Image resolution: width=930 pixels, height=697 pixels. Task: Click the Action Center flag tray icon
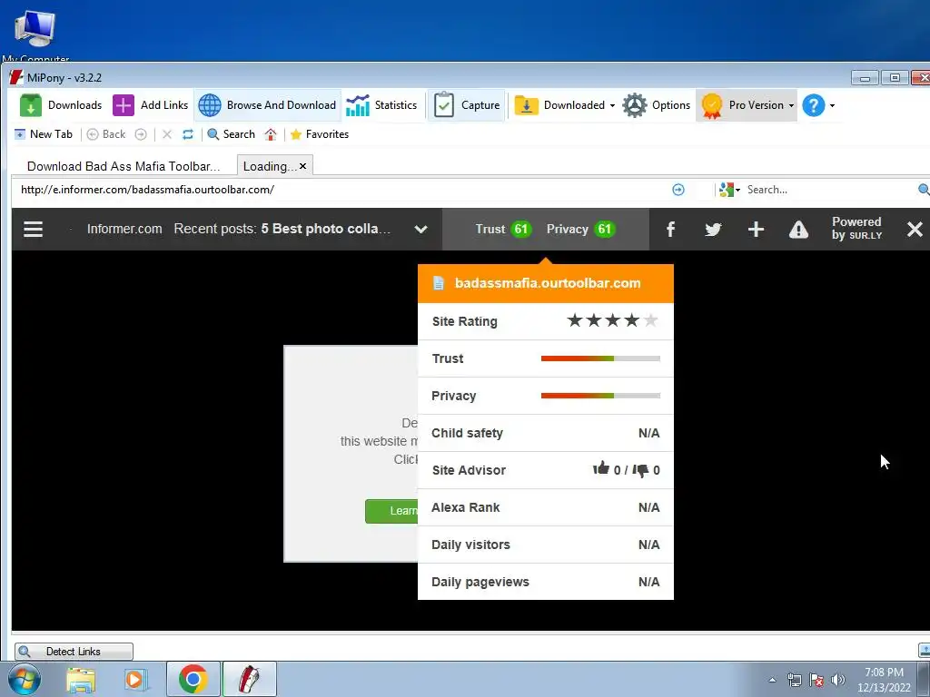(816, 680)
